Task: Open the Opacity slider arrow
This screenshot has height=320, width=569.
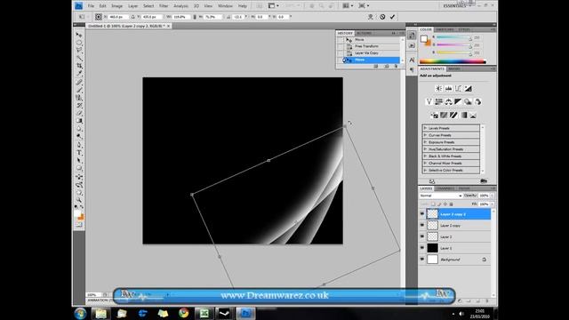Action: click(492, 196)
